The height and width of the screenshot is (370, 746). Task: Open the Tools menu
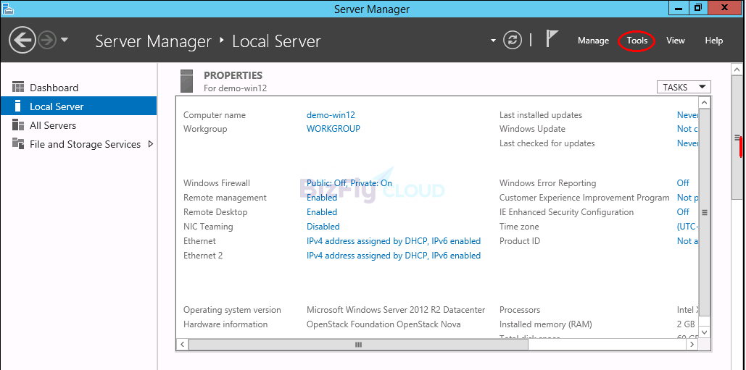pos(637,41)
